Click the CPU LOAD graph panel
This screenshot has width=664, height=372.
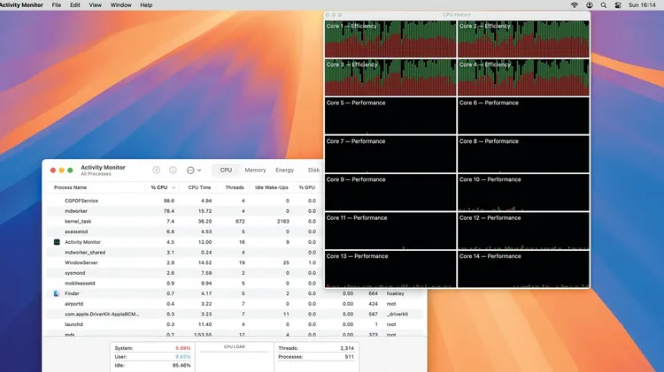(x=235, y=358)
